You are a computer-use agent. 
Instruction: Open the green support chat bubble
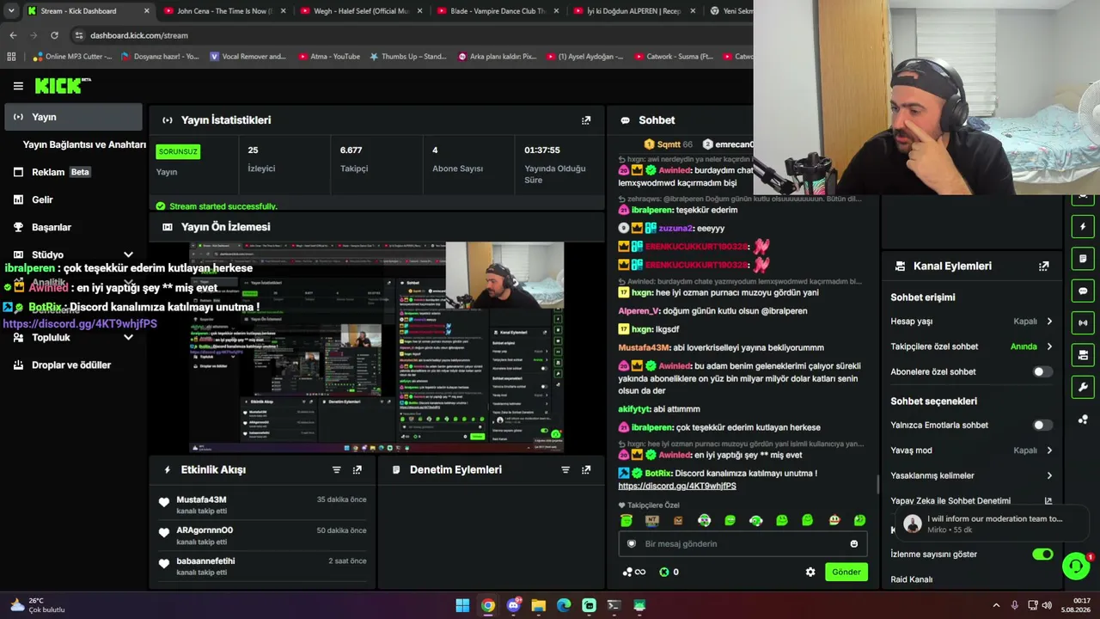click(1076, 566)
